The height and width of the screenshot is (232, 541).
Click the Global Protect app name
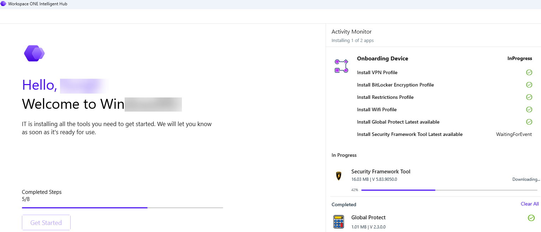click(368, 218)
